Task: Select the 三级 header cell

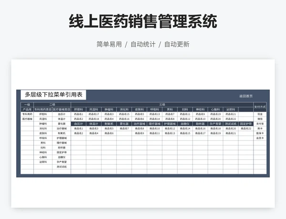Action: click(162, 105)
